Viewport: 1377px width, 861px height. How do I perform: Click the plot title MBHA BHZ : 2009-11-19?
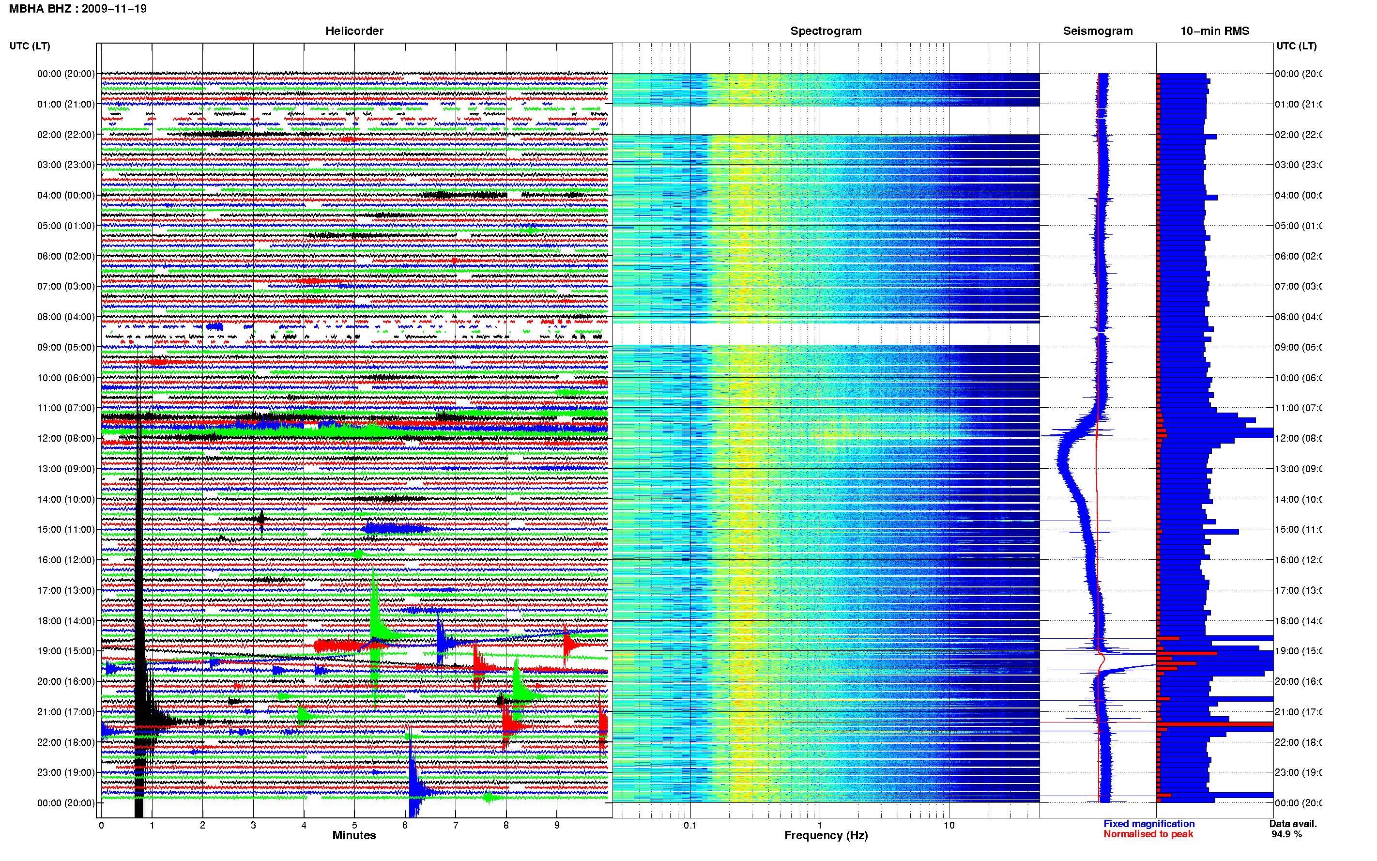tap(77, 9)
